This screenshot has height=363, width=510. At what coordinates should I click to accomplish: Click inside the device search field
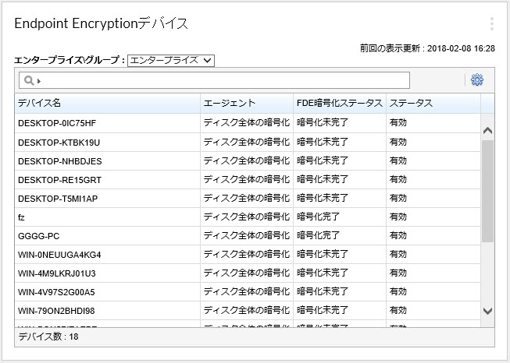click(223, 80)
